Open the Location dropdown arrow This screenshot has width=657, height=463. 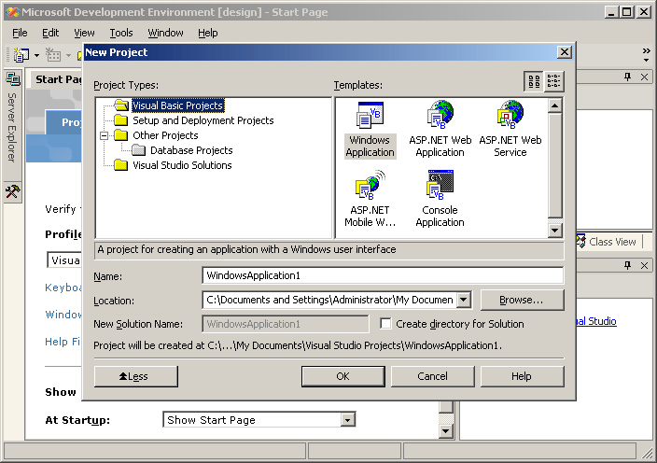[463, 300]
